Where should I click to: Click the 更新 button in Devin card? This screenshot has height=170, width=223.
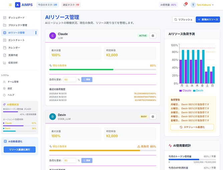[87, 160]
